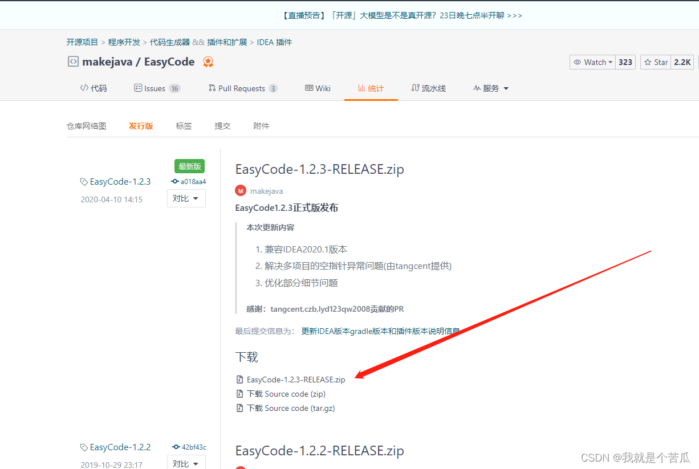This screenshot has width=699, height=469.
Task: Click the file icon beside EasyCode-1.2.3-RELEASE.zip
Action: pos(239,379)
